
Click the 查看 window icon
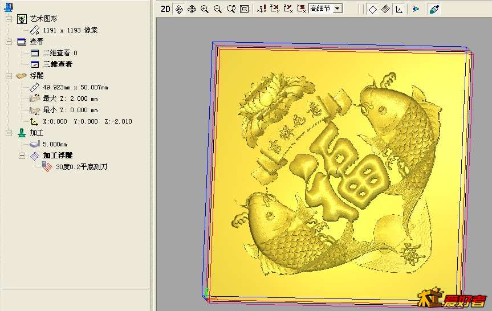click(22, 42)
